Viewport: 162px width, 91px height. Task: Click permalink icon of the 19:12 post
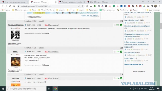pos(25,25)
